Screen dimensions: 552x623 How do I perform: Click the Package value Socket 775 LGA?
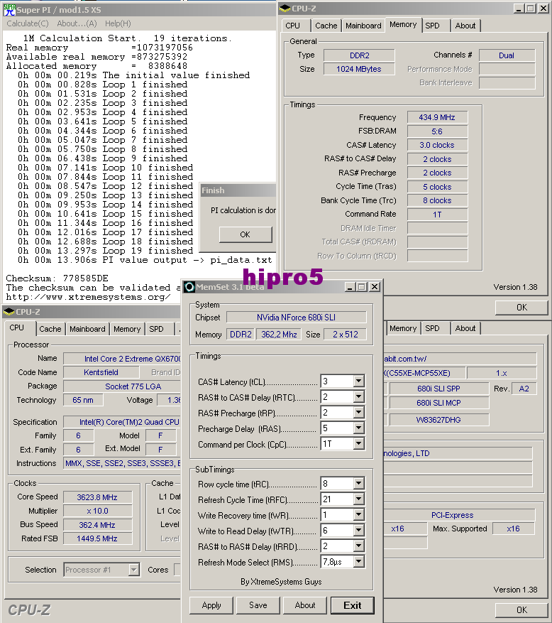pos(122,386)
